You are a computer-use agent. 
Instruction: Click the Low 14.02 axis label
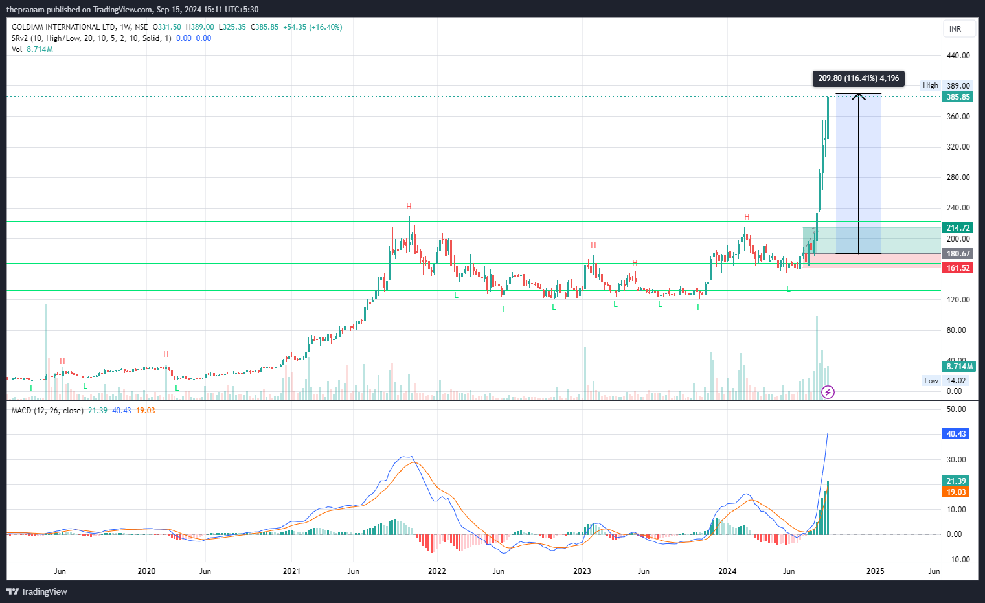(945, 381)
